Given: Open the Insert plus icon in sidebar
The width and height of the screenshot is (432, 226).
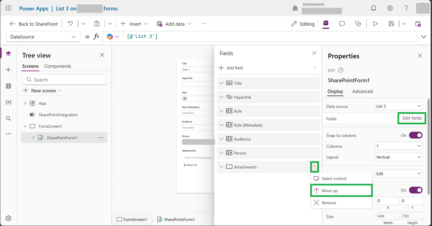Looking at the screenshot, I should click(8, 70).
